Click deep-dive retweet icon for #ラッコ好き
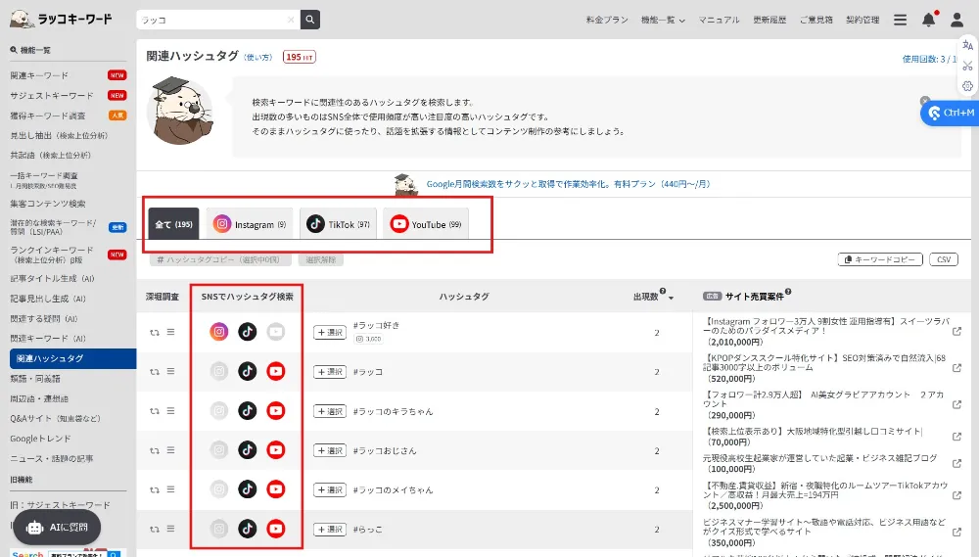Image resolution: width=979 pixels, height=557 pixels. tap(155, 332)
